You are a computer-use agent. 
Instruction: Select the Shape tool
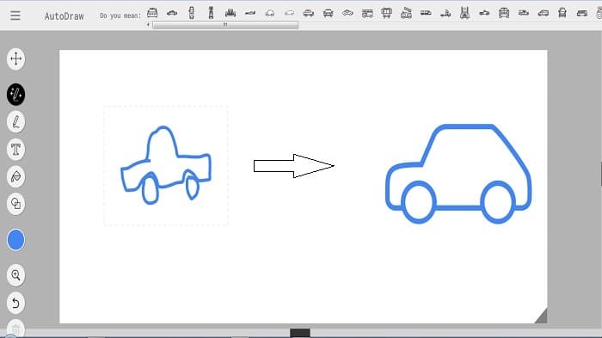15,204
